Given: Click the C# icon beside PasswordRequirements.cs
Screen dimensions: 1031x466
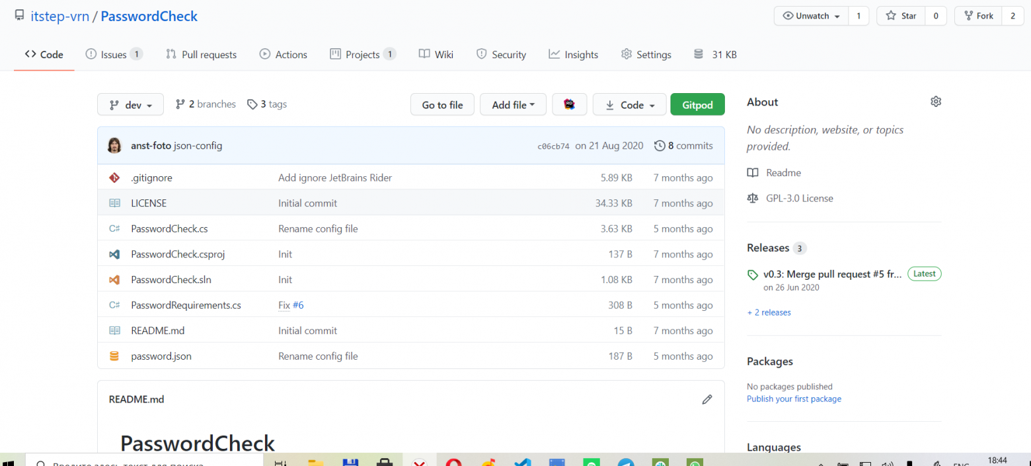Looking at the screenshot, I should 114,305.
